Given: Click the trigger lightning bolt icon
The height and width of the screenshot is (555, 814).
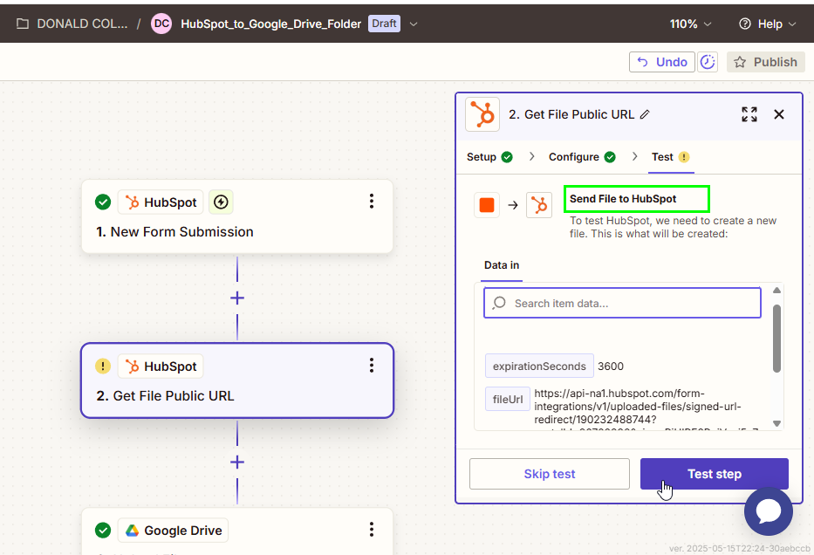Looking at the screenshot, I should [221, 202].
